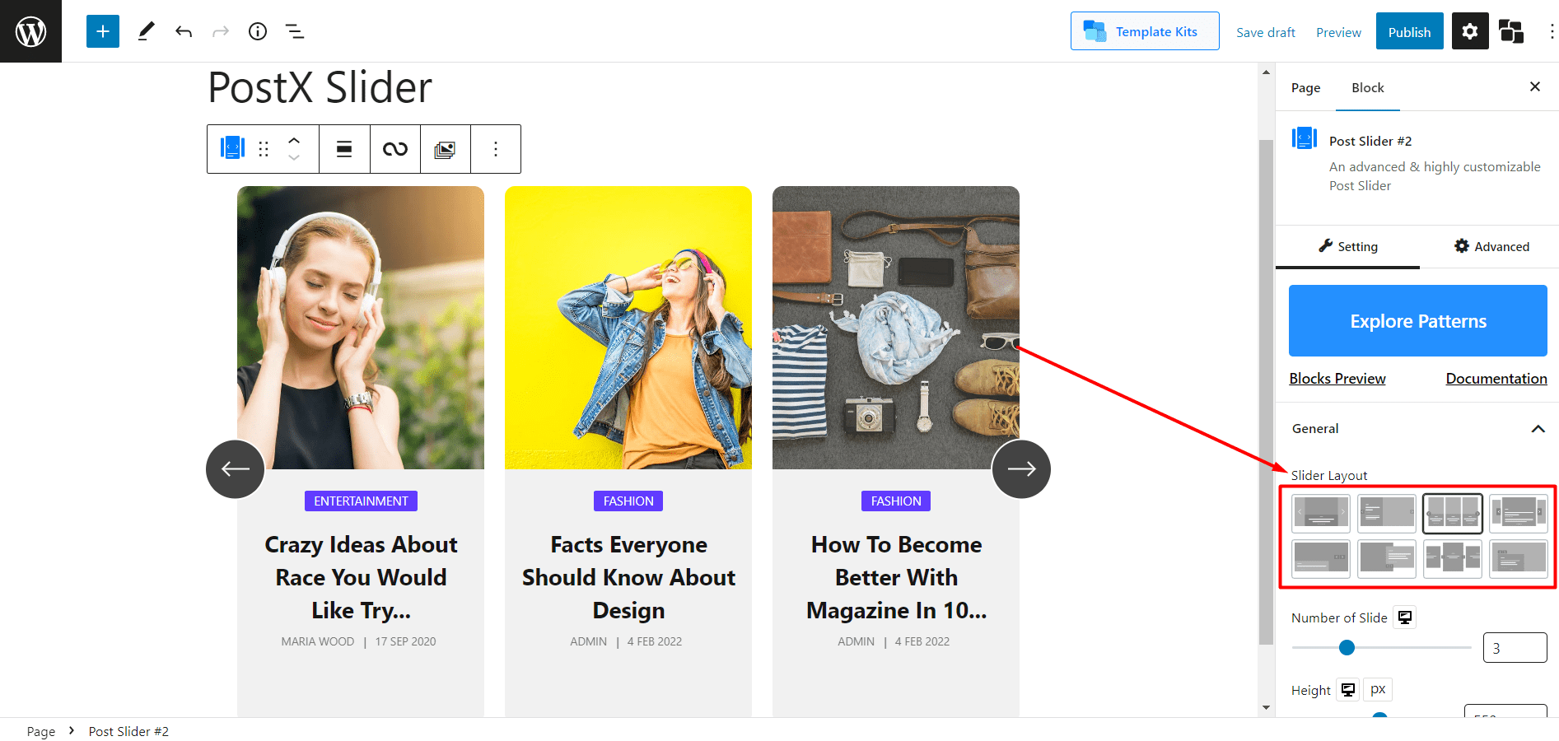The height and width of the screenshot is (741, 1559).
Task: Click the WordPress logo icon
Action: point(30,31)
